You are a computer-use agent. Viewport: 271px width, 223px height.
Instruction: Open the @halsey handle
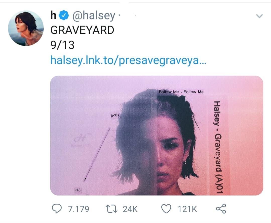[94, 16]
